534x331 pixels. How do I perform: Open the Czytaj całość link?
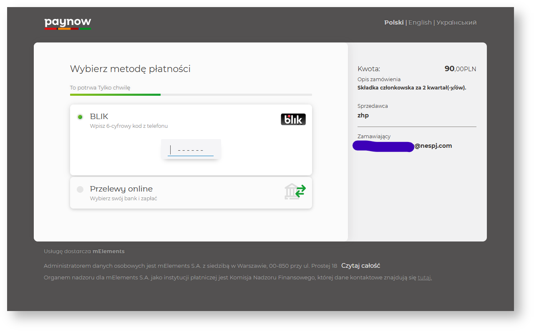pos(360,266)
